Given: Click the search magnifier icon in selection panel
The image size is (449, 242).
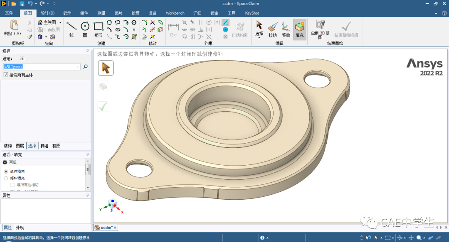Looking at the screenshot, I should click(x=85, y=67).
